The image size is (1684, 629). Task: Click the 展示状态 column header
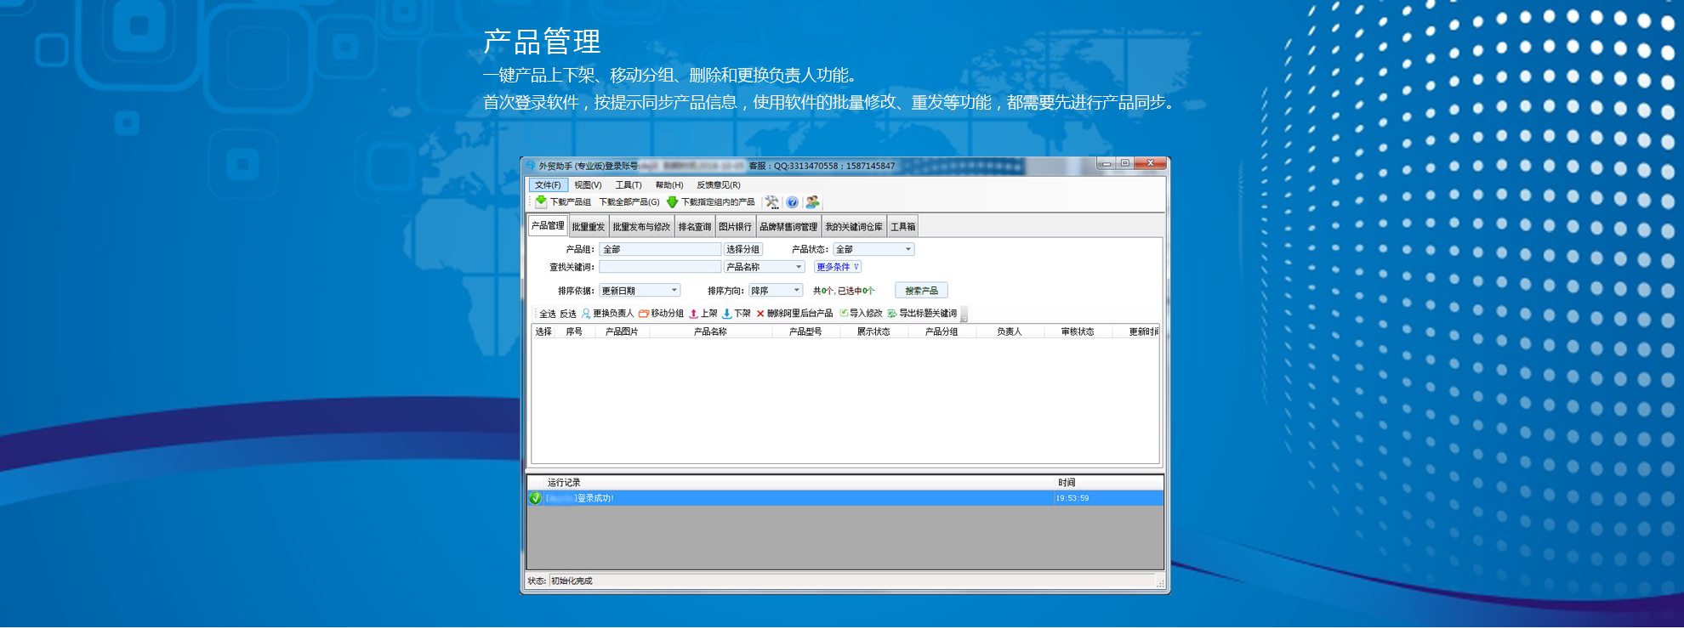pyautogui.click(x=873, y=331)
